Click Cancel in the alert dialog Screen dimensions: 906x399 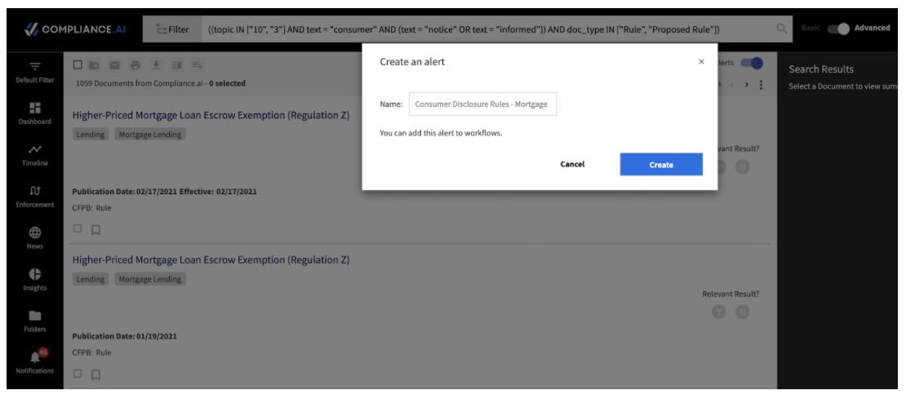[572, 165]
